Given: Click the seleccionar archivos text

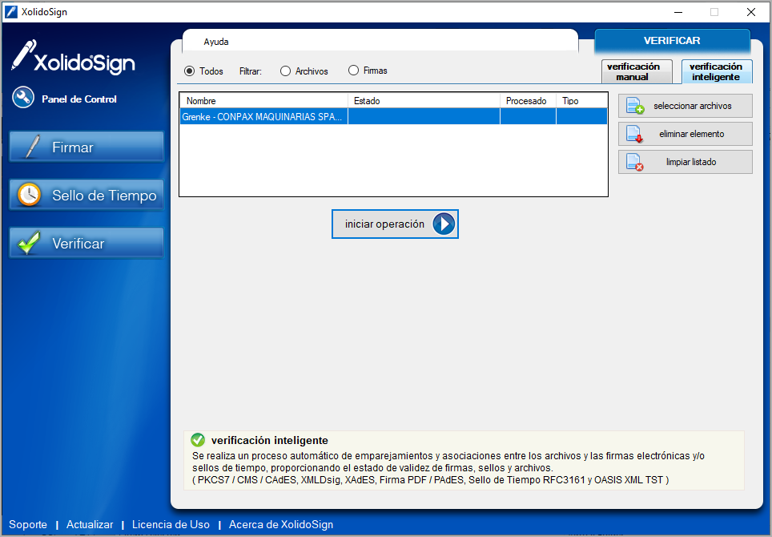Looking at the screenshot, I should (x=692, y=106).
